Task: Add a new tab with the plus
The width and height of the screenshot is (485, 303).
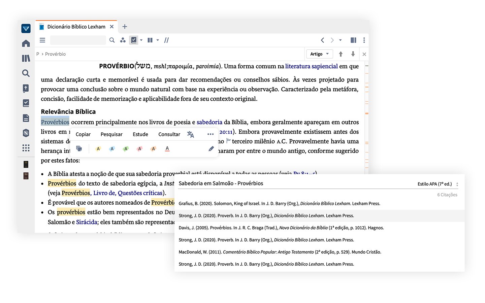Action: [x=125, y=27]
